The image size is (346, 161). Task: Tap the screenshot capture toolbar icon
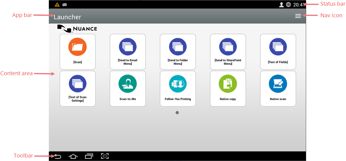[105, 156]
